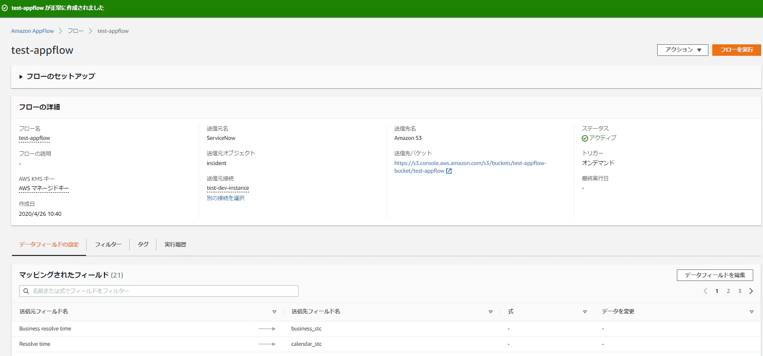Switch to the タグ tab

143,244
